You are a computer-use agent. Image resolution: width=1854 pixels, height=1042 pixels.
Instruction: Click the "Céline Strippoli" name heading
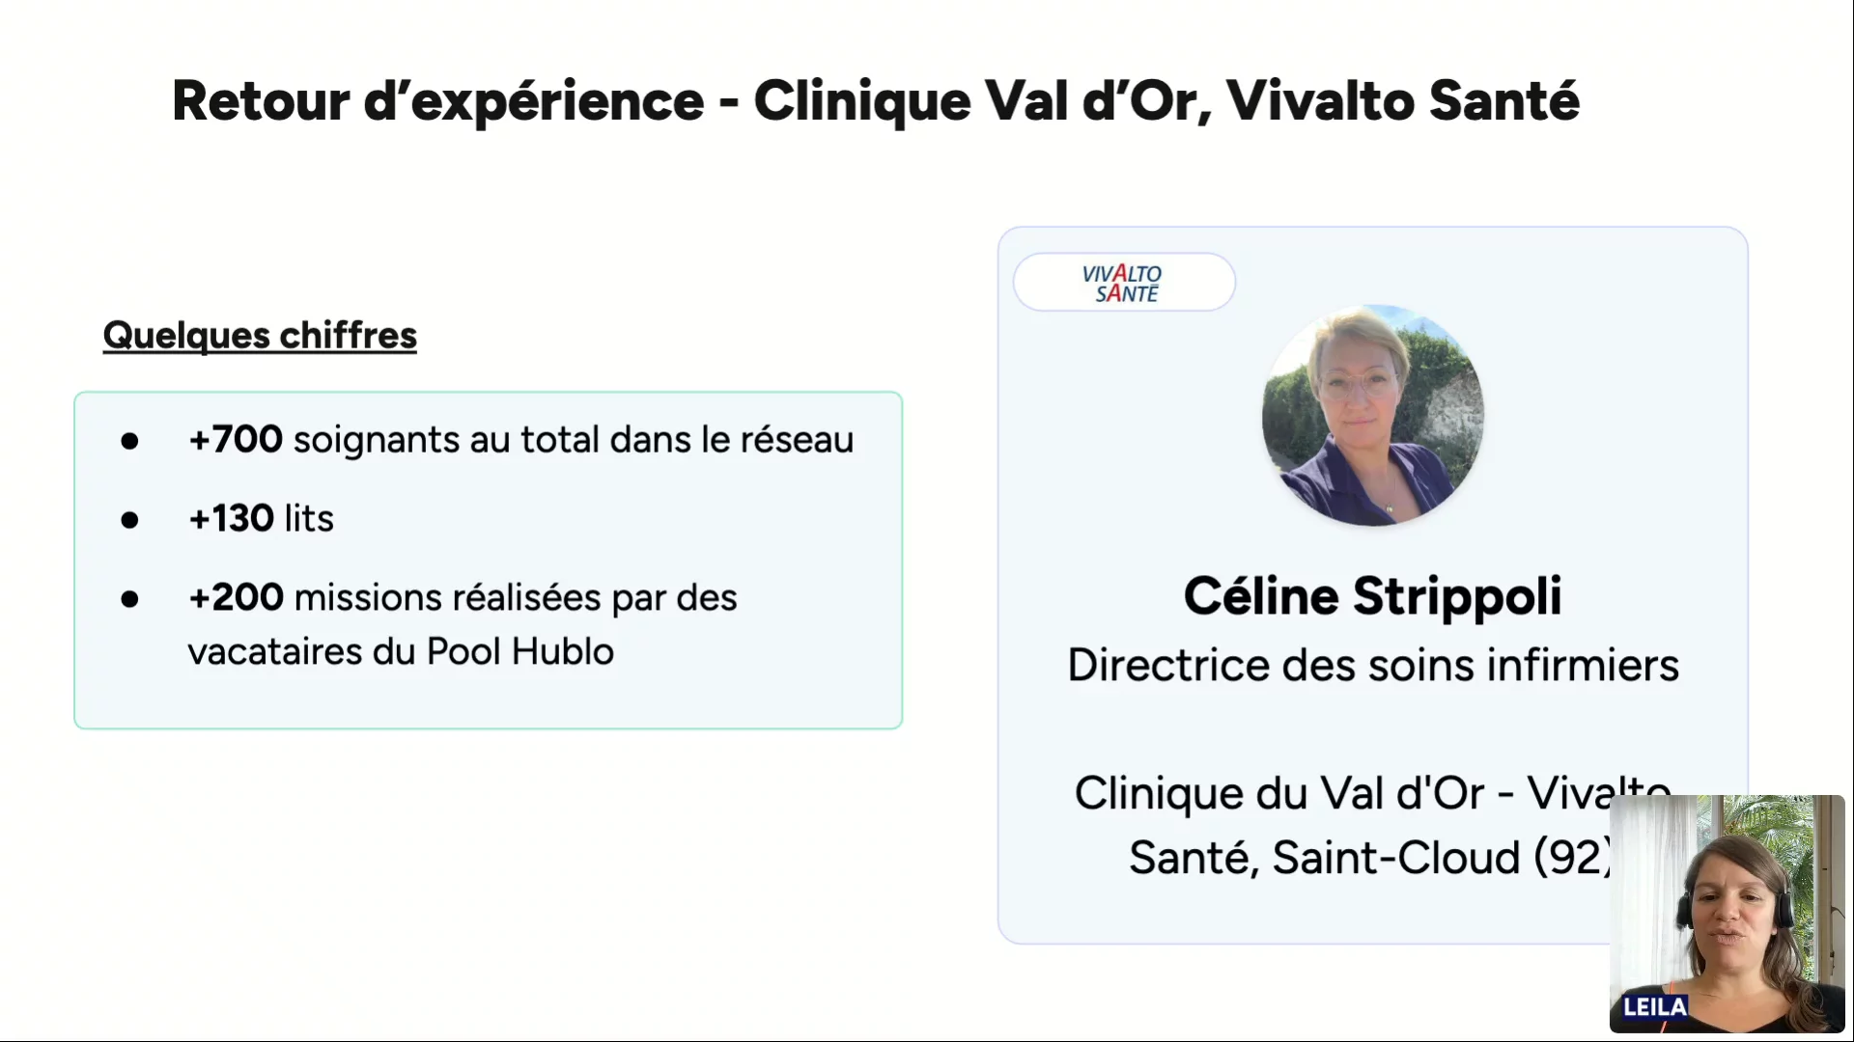[1372, 595]
